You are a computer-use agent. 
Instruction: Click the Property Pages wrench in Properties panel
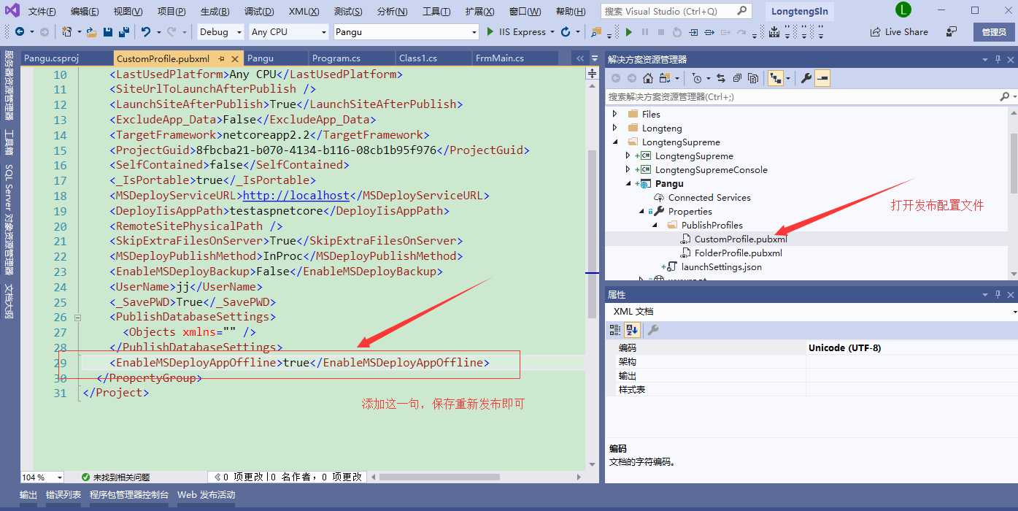(x=653, y=330)
